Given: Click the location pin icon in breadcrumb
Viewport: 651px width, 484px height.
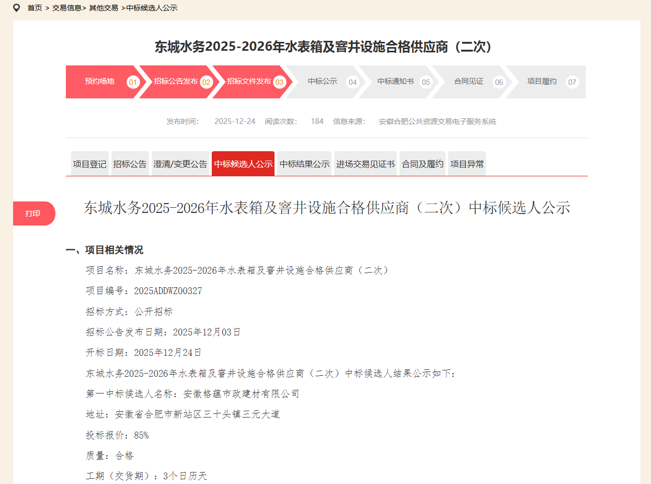Looking at the screenshot, I should 17,8.
